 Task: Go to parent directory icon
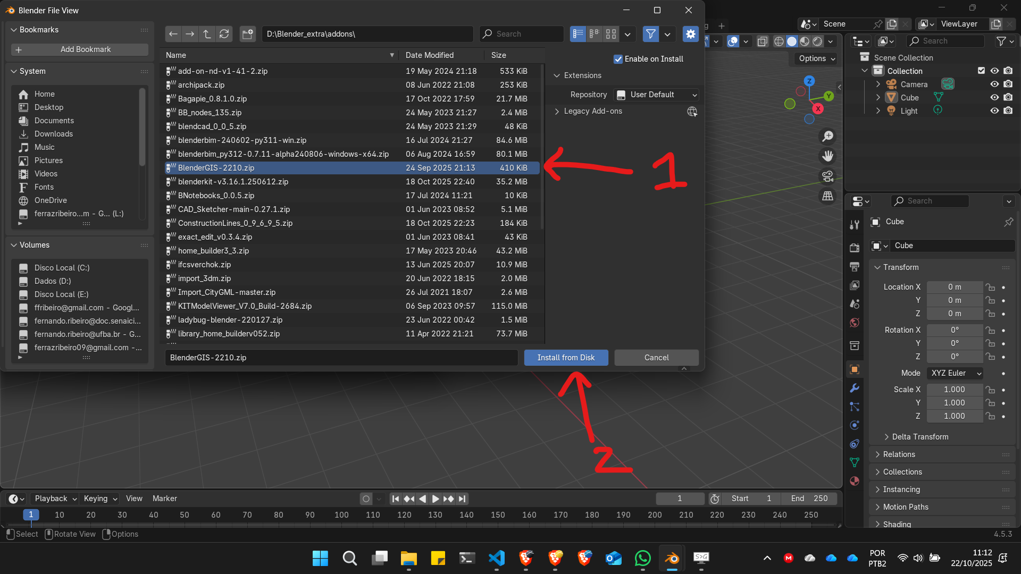[207, 34]
